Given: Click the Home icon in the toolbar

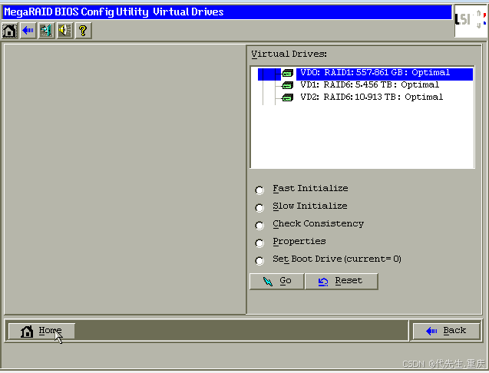Looking at the screenshot, I should coord(10,31).
